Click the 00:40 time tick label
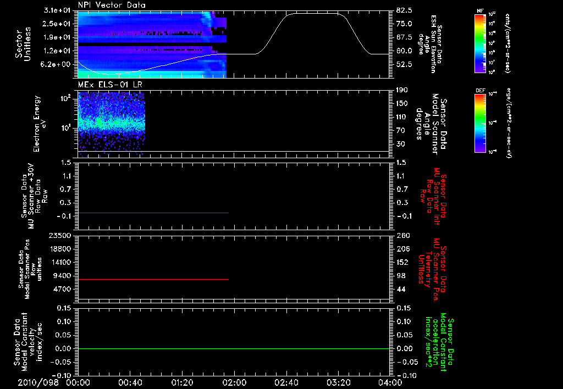This screenshot has width=563, height=389. click(130, 382)
